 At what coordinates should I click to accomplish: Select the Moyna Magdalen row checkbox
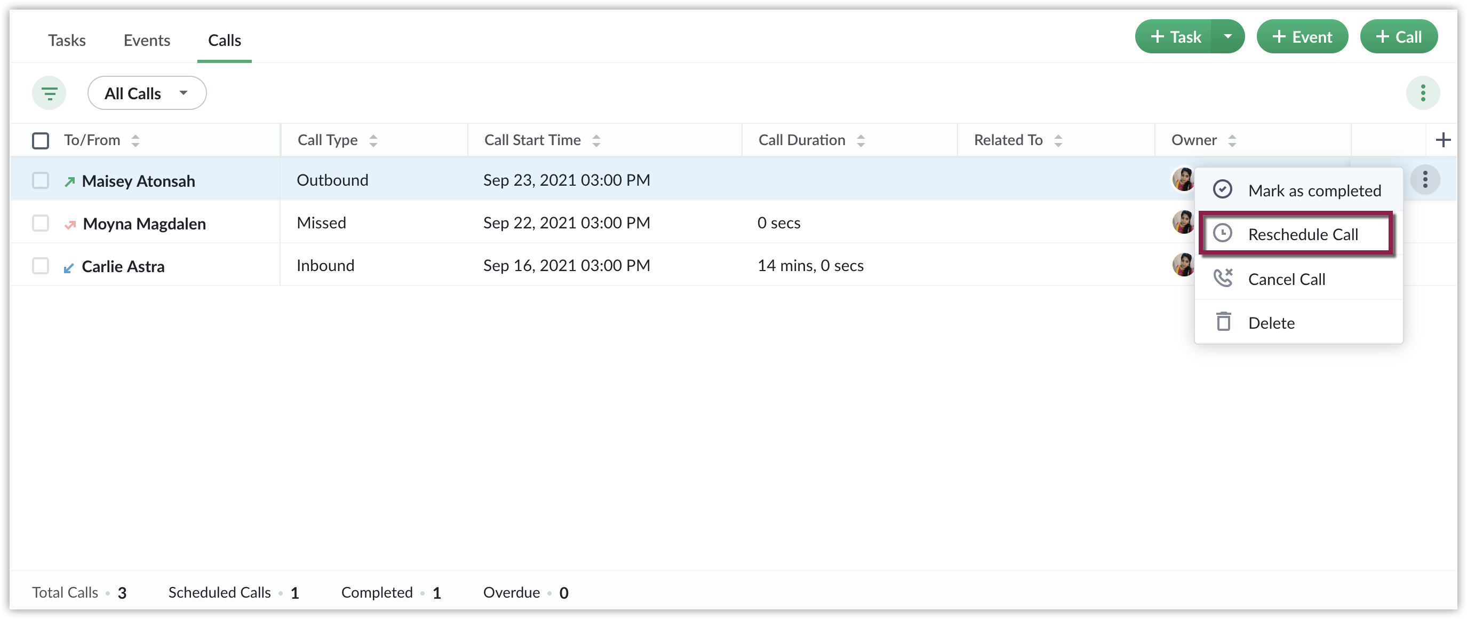(41, 223)
